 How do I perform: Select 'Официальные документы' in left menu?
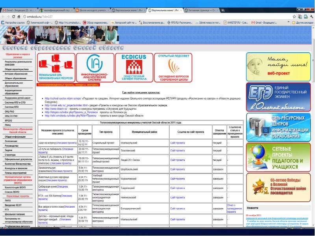(x=18, y=159)
